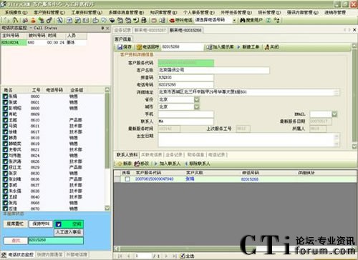Image resolution: width=358 pixels, height=260 pixels.
Task: Click the status icon for agent 8640
Action: click(x=5, y=197)
